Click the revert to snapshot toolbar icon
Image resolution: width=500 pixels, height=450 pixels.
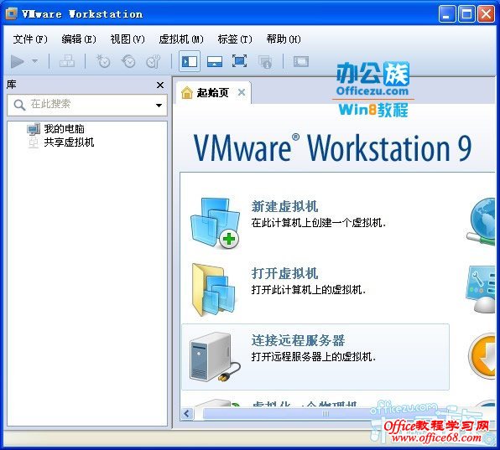tap(128, 61)
